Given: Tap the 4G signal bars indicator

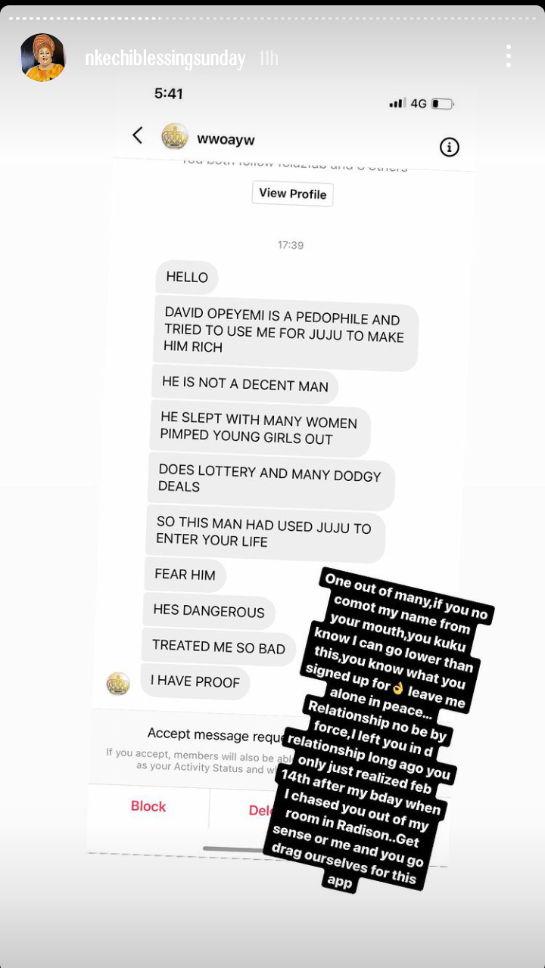Looking at the screenshot, I should click(x=407, y=103).
